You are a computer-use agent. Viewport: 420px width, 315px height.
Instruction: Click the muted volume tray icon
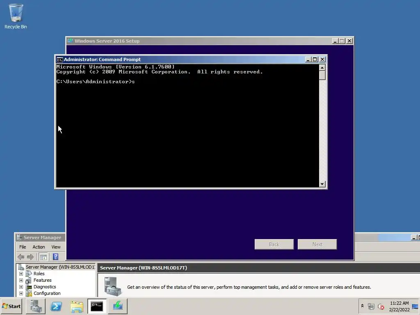click(381, 306)
